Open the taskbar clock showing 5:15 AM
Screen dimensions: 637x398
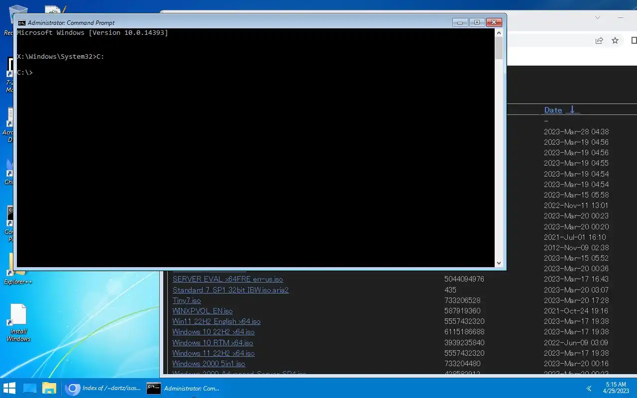616,388
